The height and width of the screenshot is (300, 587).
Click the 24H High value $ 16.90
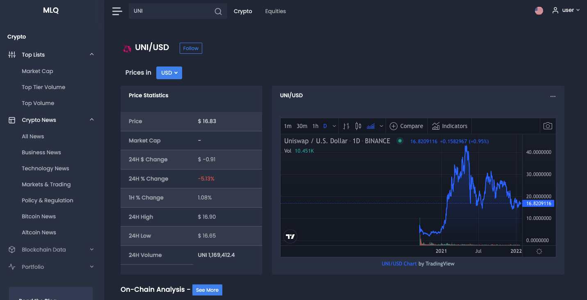[x=207, y=217]
